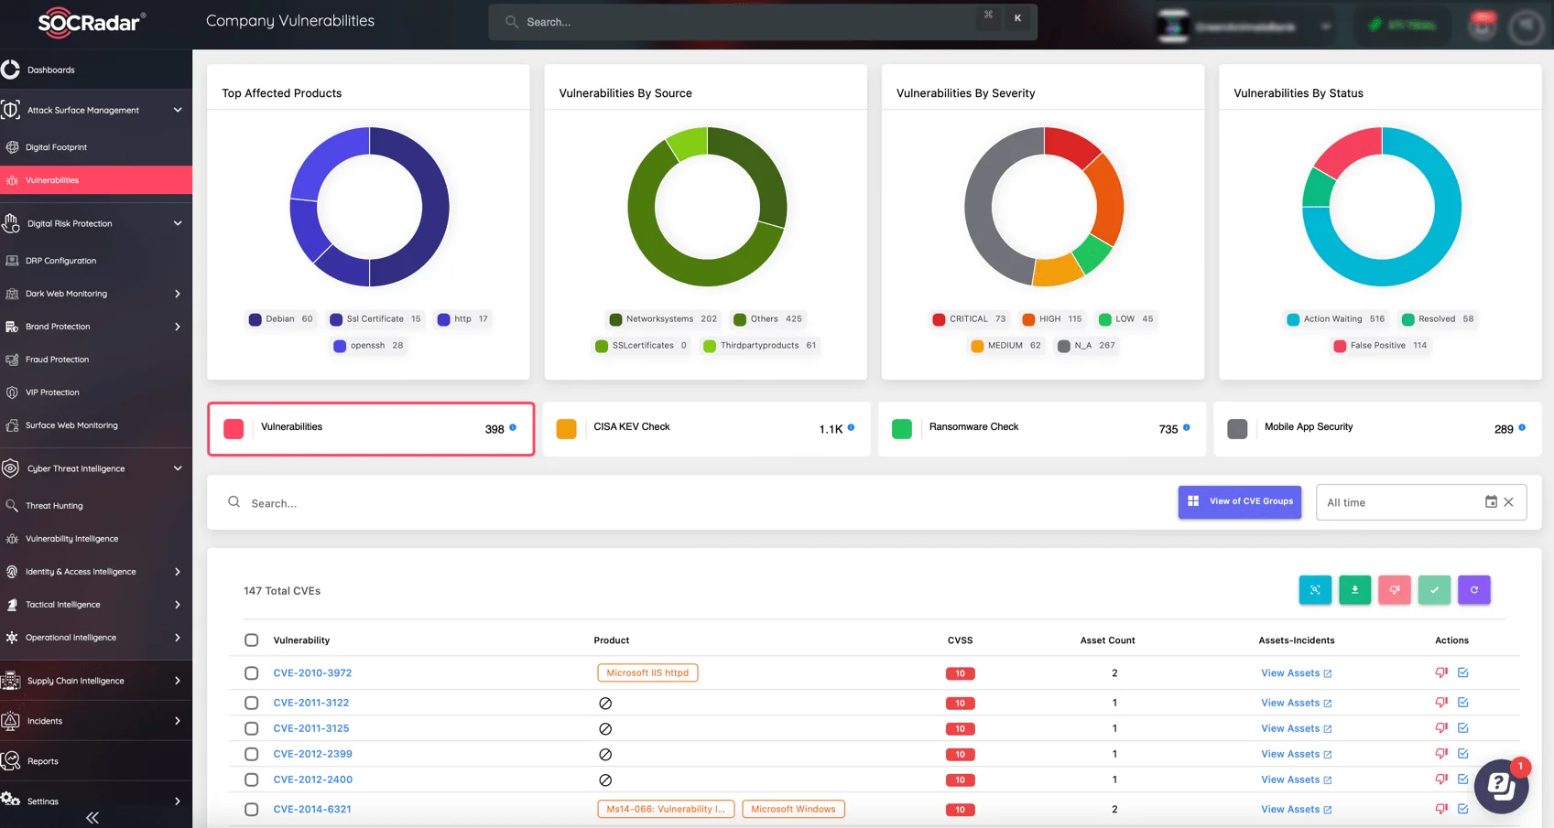
Task: Check the CVE-2010-3972 row checkbox
Action: point(252,673)
